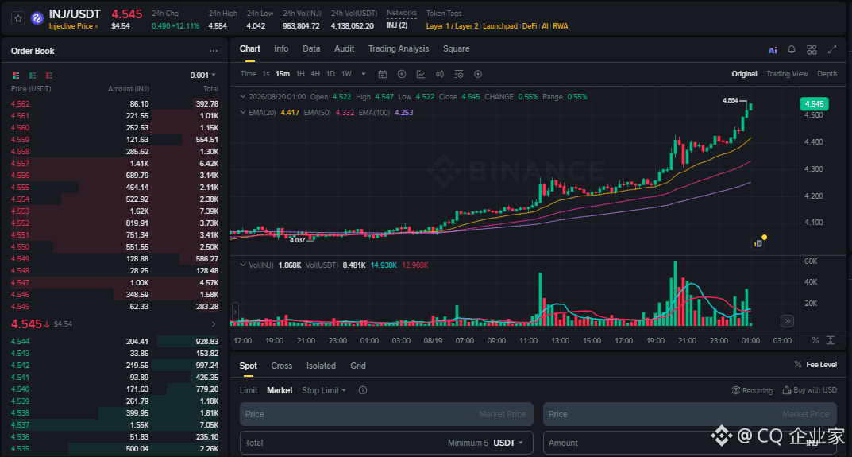Open the USDT currency dropdown in Total
Viewport: 852px width, 457px height.
point(508,443)
